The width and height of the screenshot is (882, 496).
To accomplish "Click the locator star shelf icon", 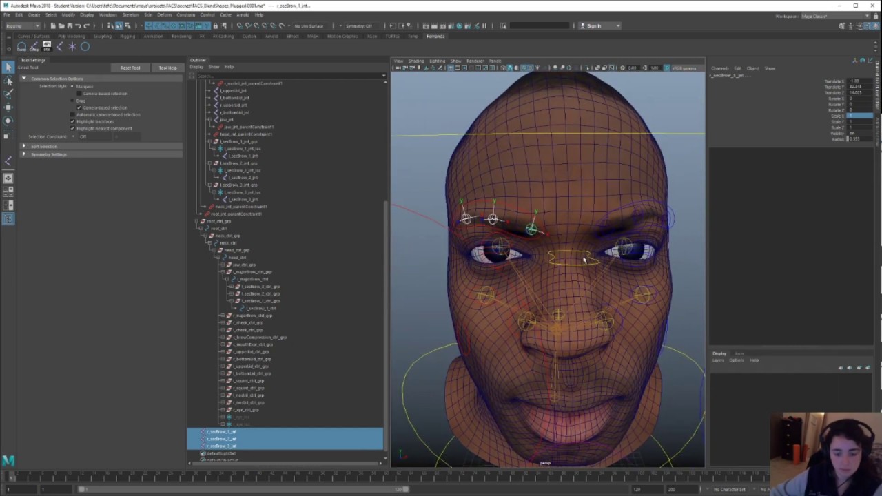I will point(72,47).
